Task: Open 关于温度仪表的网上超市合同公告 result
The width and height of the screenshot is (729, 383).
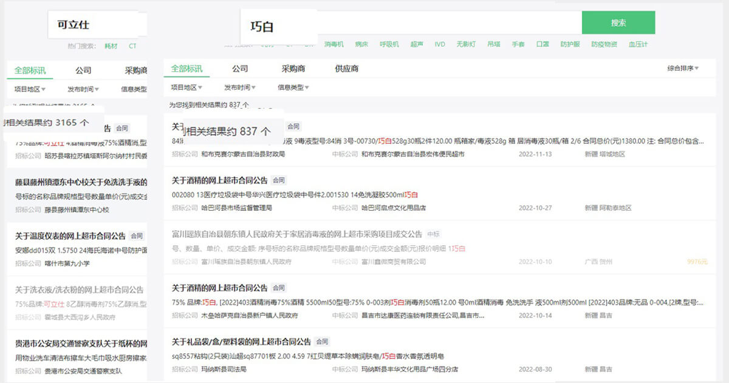Action: tap(70, 236)
